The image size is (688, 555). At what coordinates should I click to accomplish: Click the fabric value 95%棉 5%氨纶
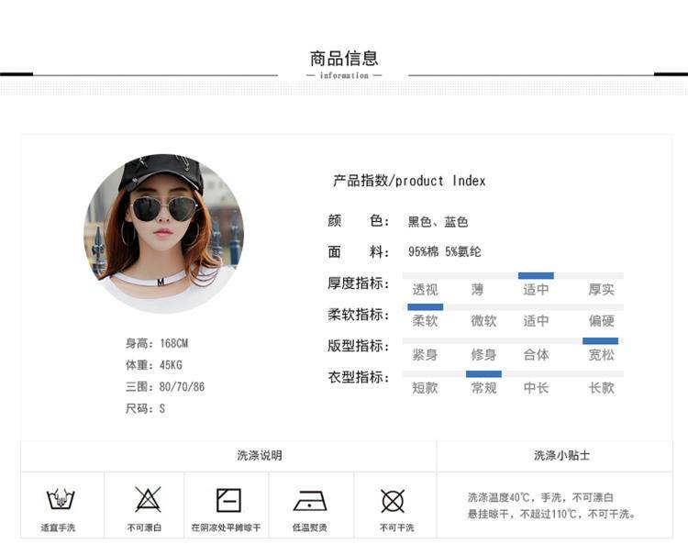[445, 251]
